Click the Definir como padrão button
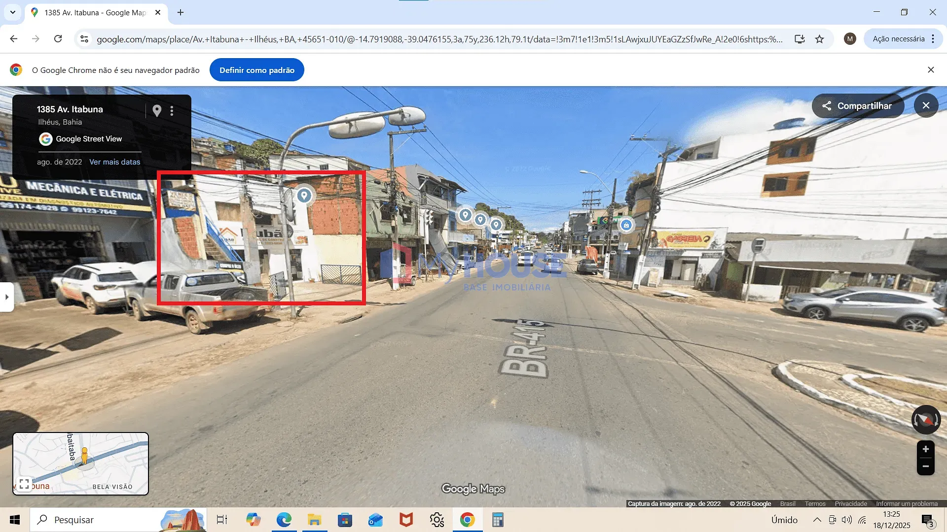 click(x=256, y=70)
